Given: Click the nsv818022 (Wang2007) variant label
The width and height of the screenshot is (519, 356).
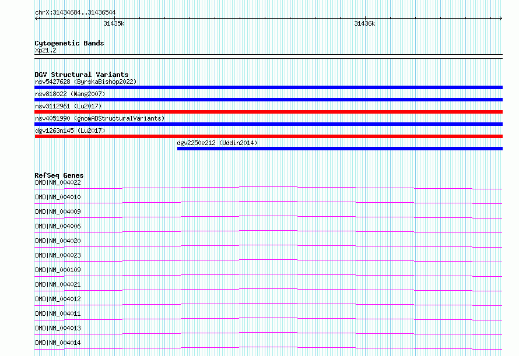Looking at the screenshot, I should click(70, 94).
